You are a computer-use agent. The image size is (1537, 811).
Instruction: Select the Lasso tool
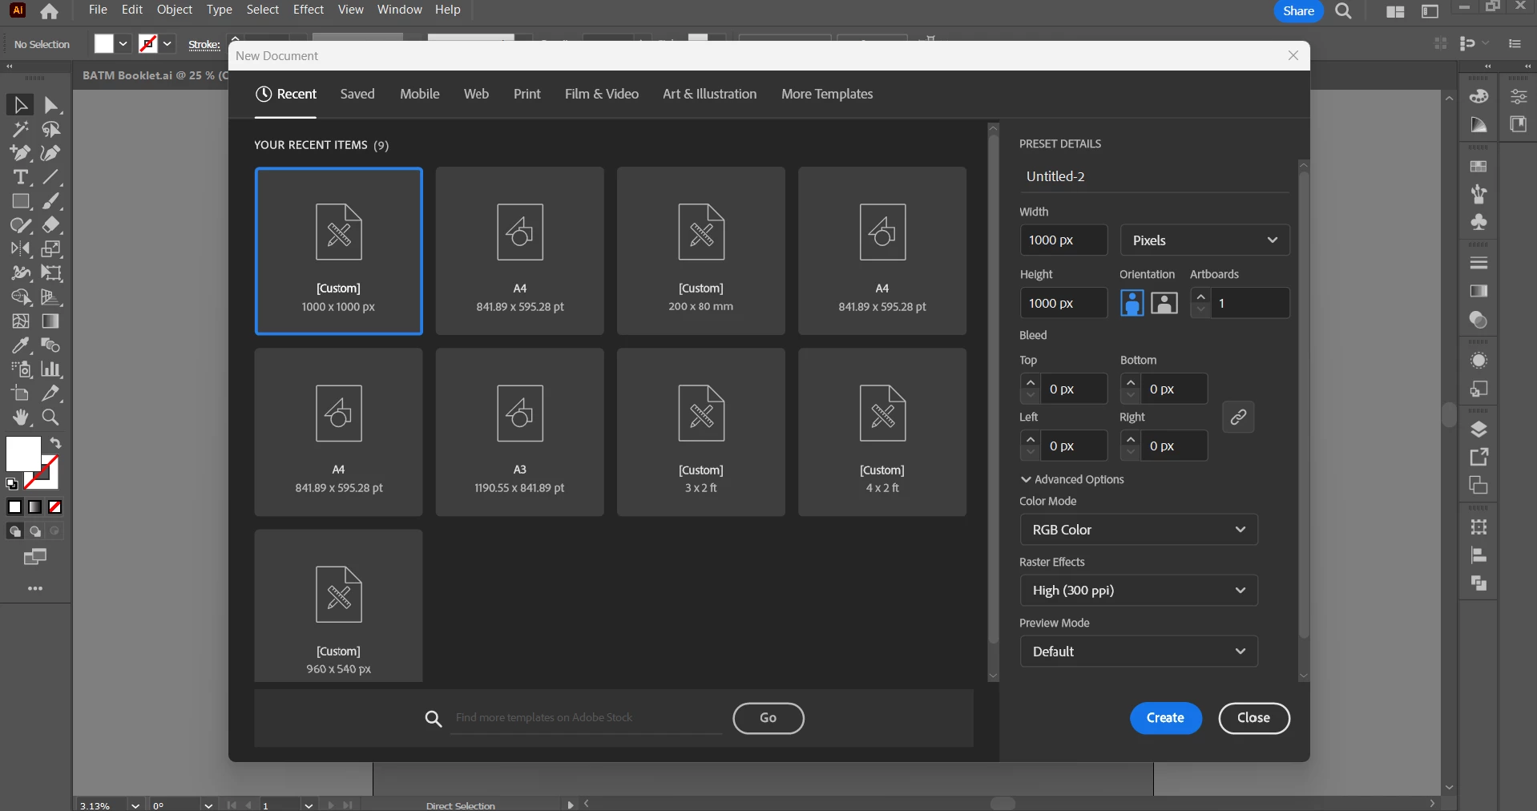point(51,129)
